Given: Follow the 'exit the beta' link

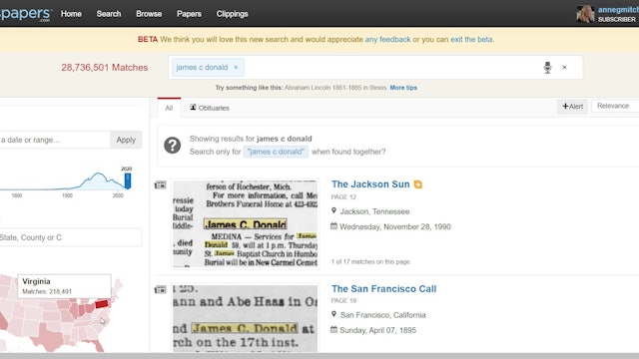Looking at the screenshot, I should click(471, 40).
